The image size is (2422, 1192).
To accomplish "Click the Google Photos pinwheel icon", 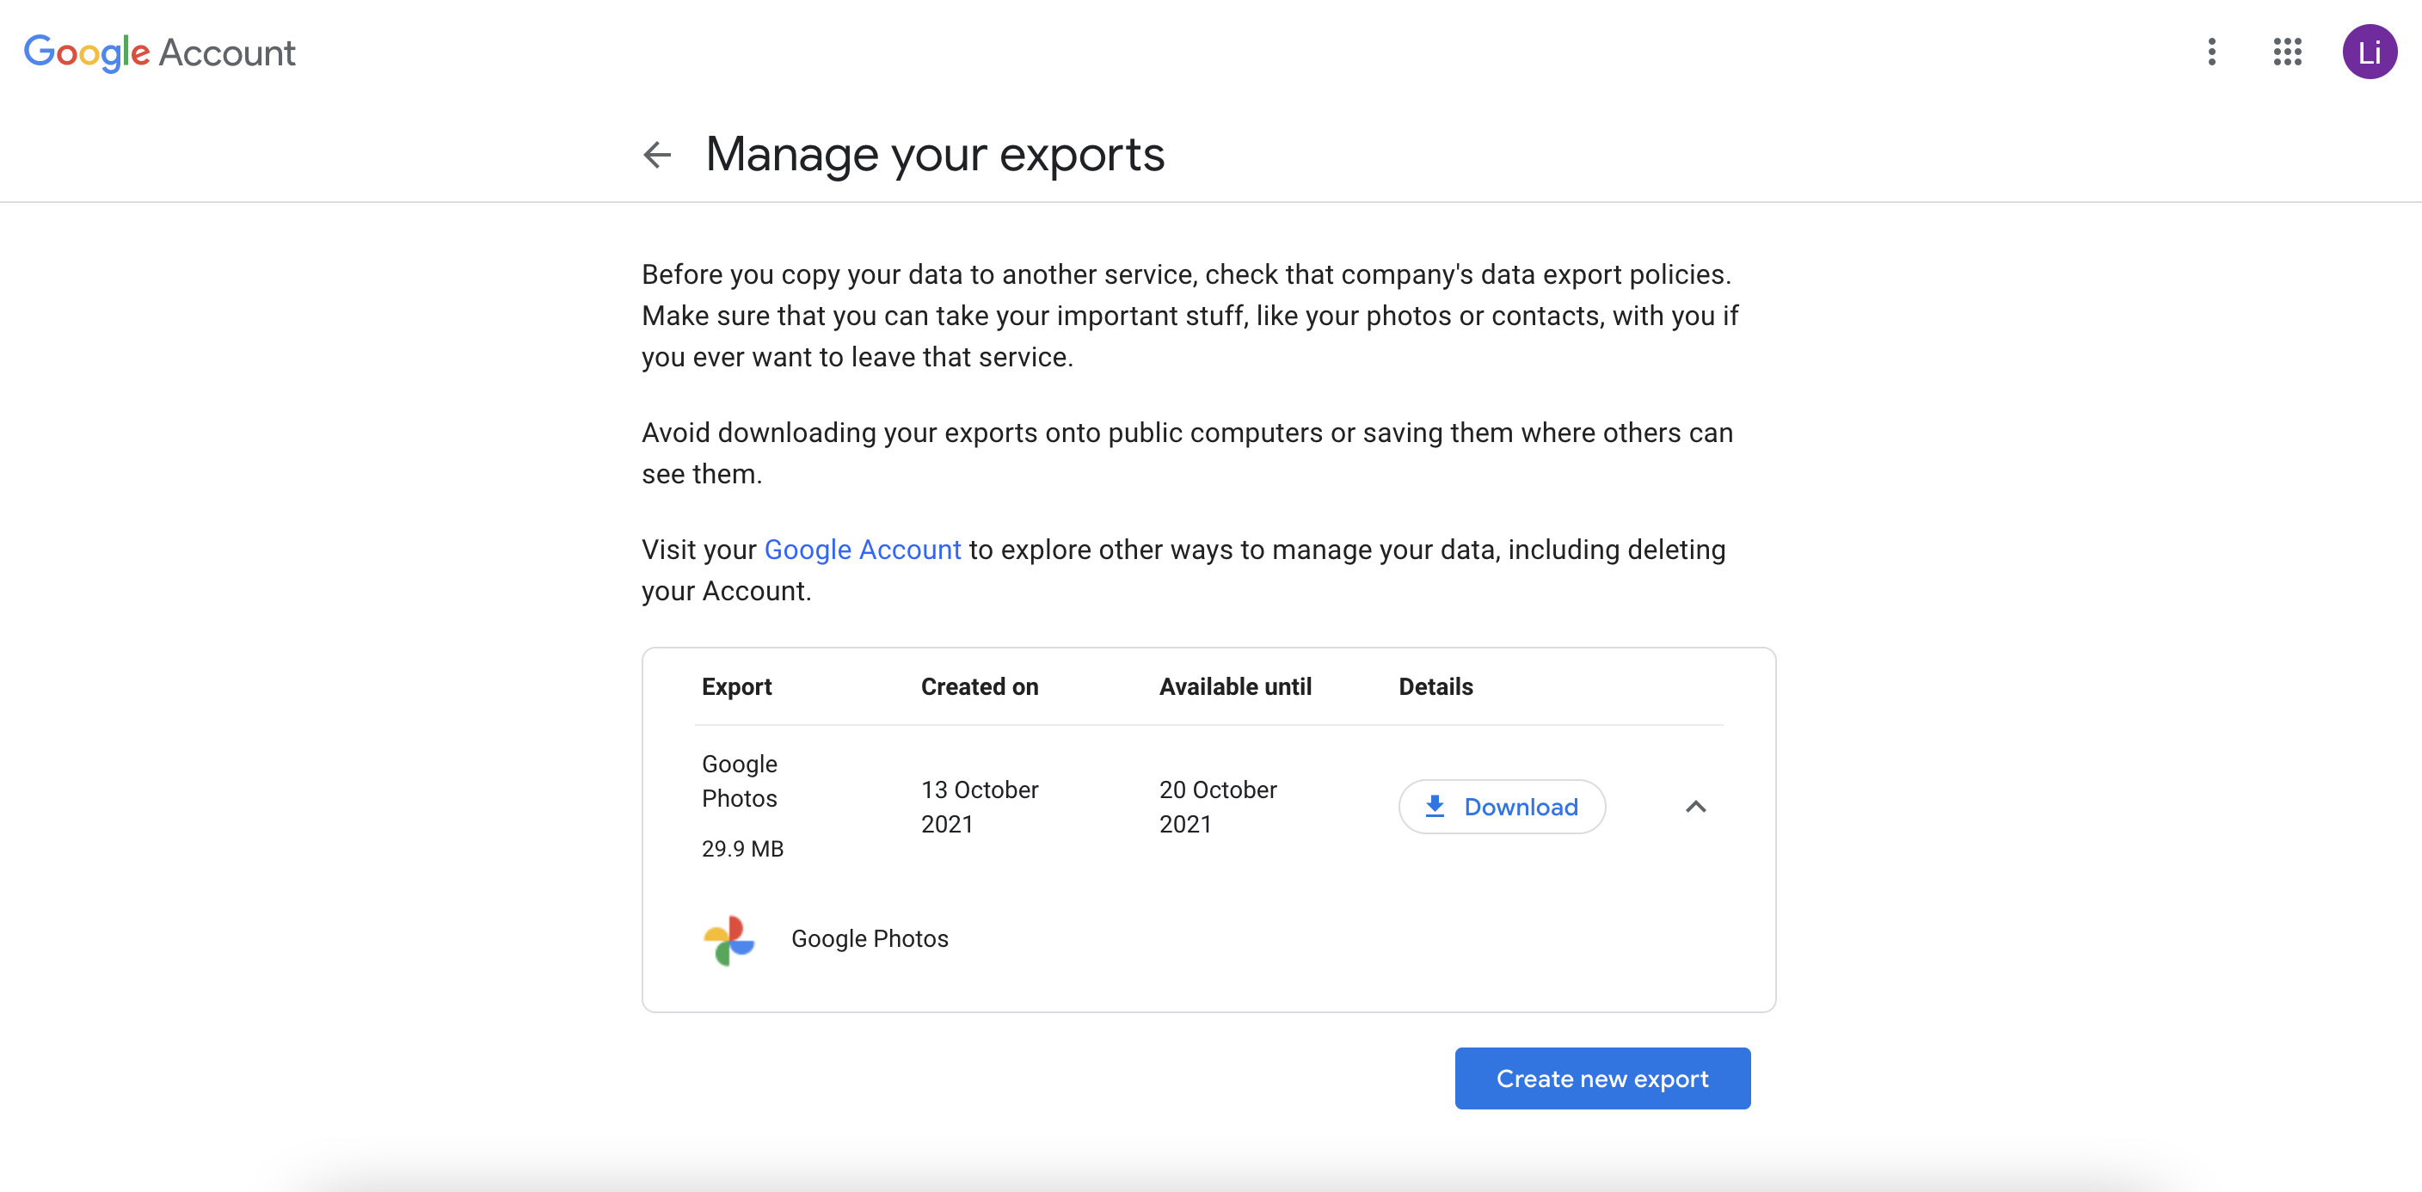I will pos(728,939).
